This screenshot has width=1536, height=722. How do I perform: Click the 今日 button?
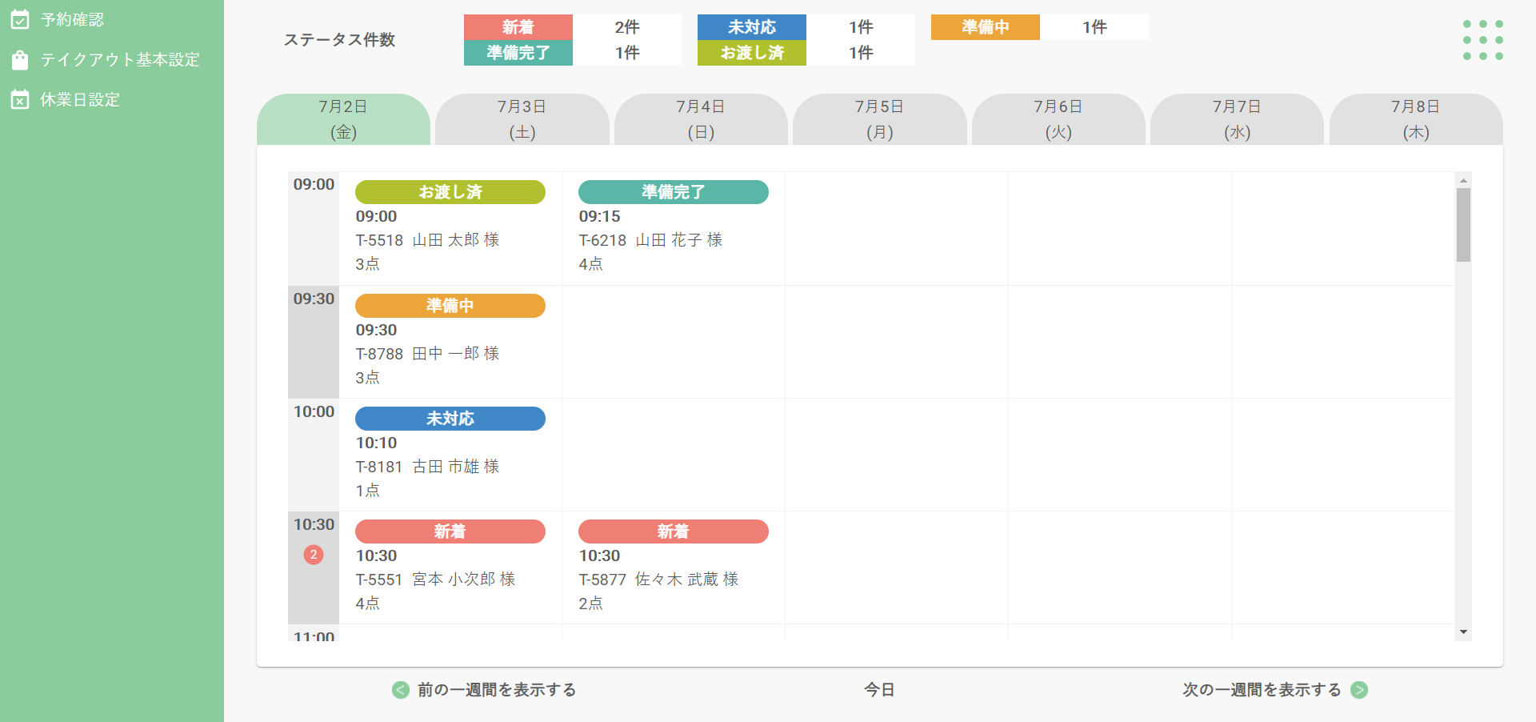(x=879, y=690)
